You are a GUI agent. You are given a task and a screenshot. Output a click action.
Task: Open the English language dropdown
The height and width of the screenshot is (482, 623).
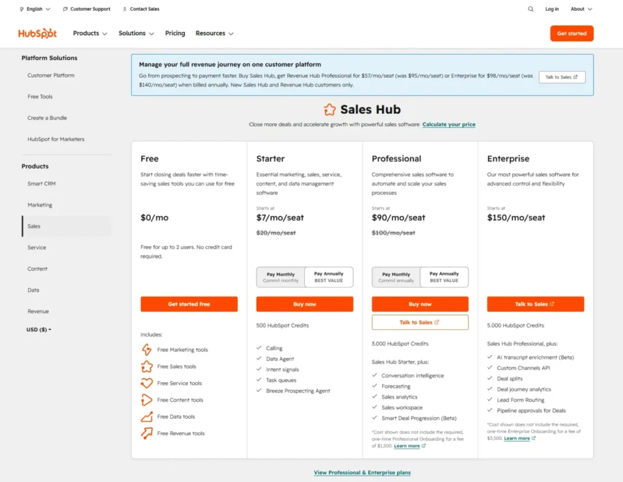(x=35, y=9)
